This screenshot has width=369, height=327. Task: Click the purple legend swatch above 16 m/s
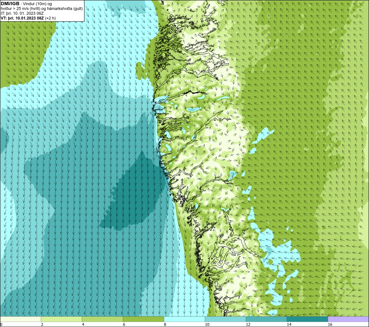tap(348, 319)
